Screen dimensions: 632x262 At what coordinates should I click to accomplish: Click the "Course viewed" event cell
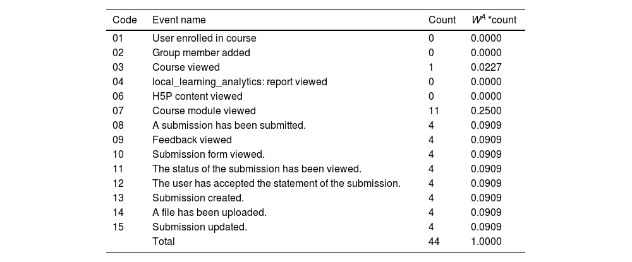[x=186, y=68]
